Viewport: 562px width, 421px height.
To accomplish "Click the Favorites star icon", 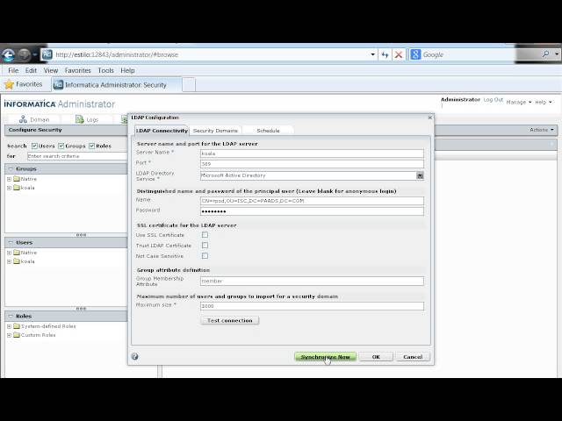I will click(9, 84).
